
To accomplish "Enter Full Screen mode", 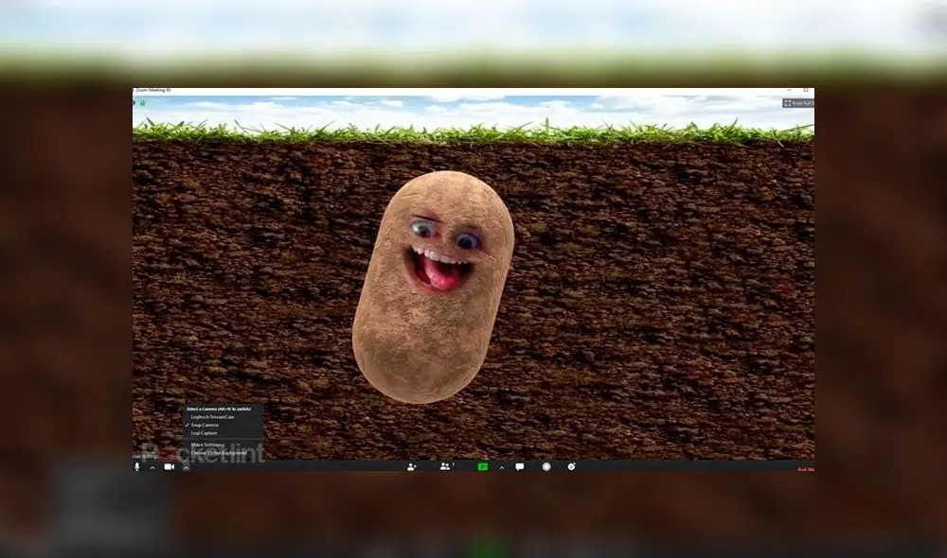I will pyautogui.click(x=797, y=103).
